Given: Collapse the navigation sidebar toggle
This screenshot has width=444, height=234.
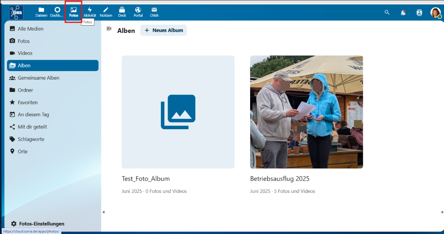Looking at the screenshot, I should tap(109, 29).
